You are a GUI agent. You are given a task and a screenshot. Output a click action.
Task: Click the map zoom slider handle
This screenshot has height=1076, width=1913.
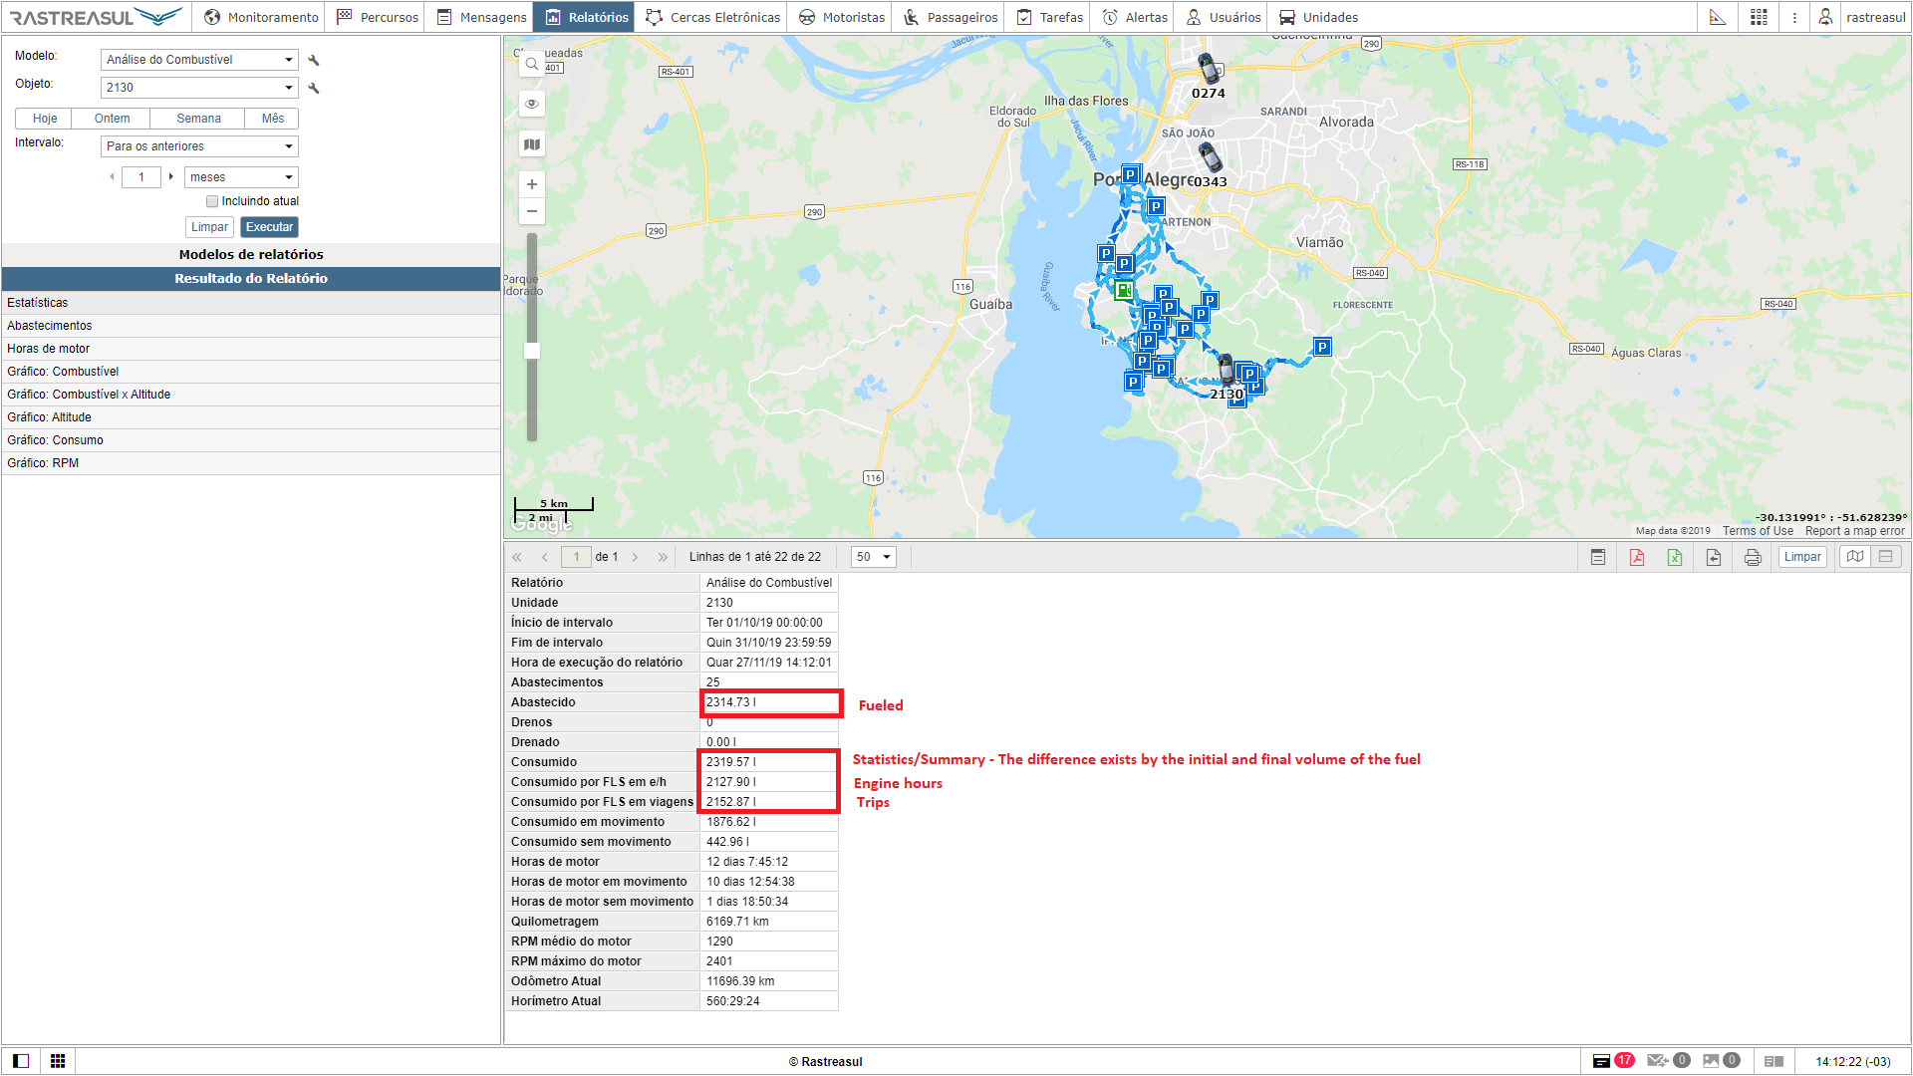532,351
